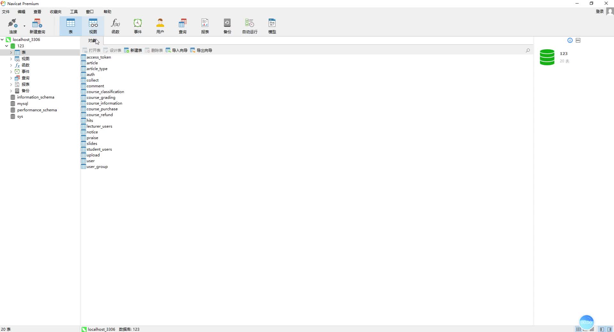Screen dimensions: 614x332
Task: Open the 收藏夹 menu
Action: click(x=56, y=12)
